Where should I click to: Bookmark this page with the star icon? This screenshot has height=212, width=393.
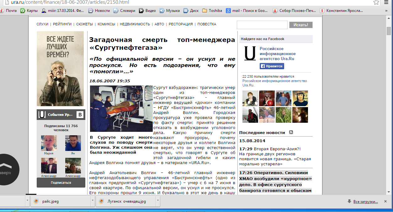point(376,2)
